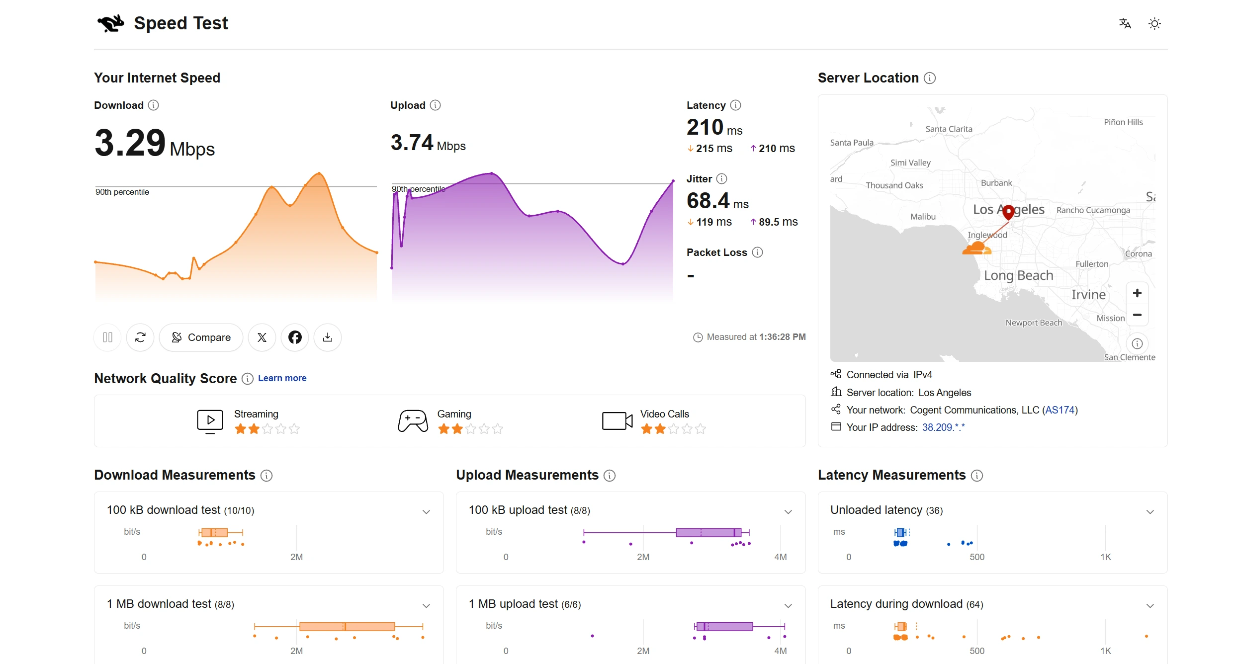Click the Connected via IPv4 text
1237x664 pixels.
[x=889, y=375]
